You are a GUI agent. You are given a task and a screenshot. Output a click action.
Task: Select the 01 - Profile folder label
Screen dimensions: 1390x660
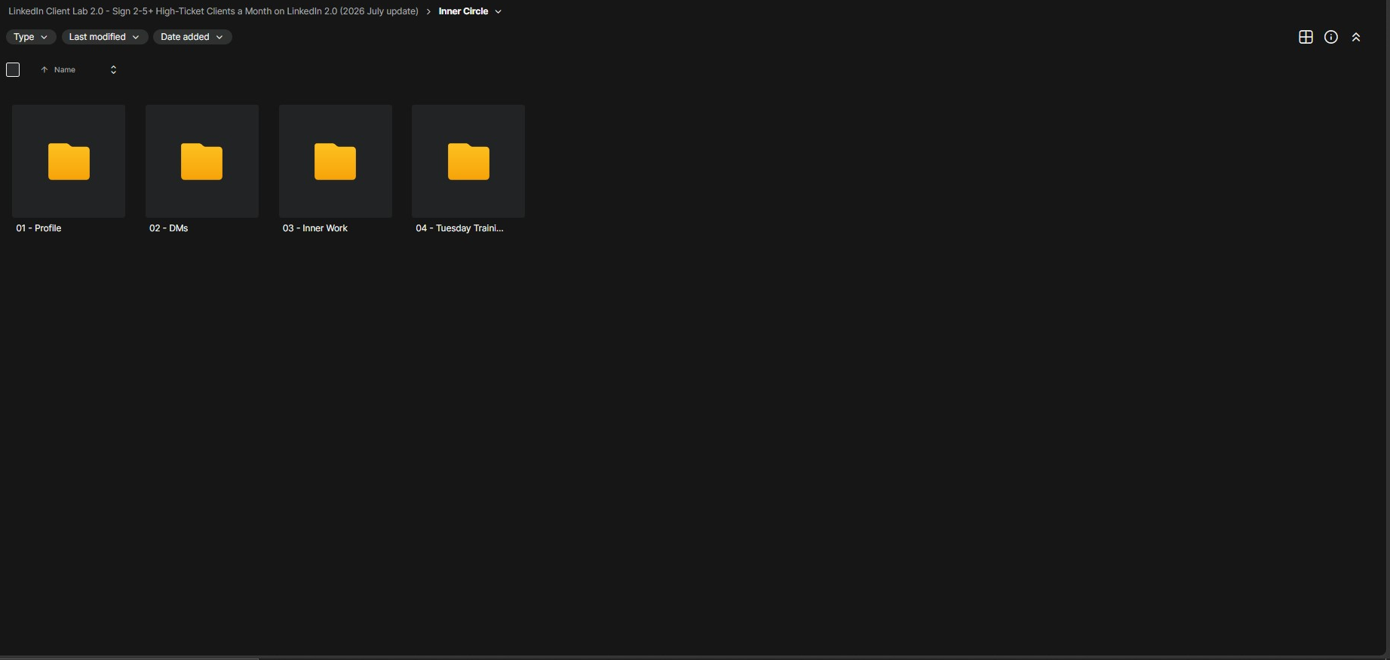pyautogui.click(x=38, y=228)
